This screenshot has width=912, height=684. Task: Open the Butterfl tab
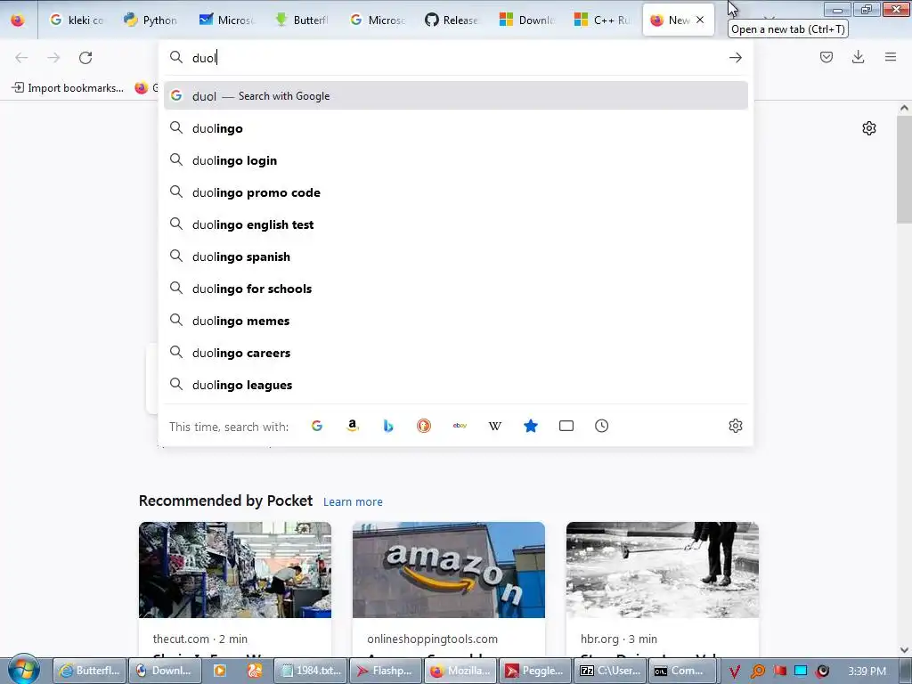302,20
